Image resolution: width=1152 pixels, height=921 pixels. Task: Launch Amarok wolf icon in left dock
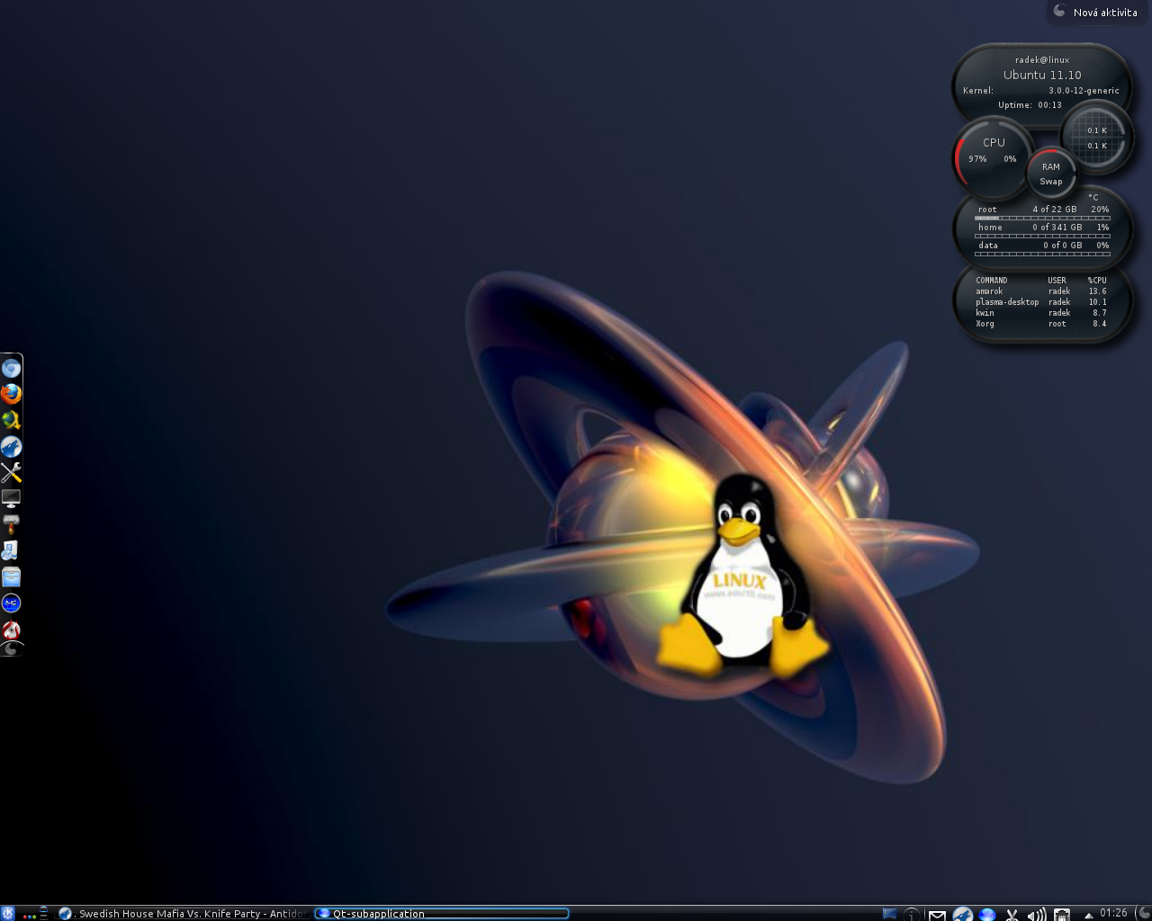pyautogui.click(x=11, y=446)
